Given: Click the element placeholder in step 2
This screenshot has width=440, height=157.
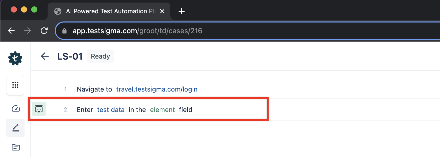Looking at the screenshot, I should [x=162, y=110].
